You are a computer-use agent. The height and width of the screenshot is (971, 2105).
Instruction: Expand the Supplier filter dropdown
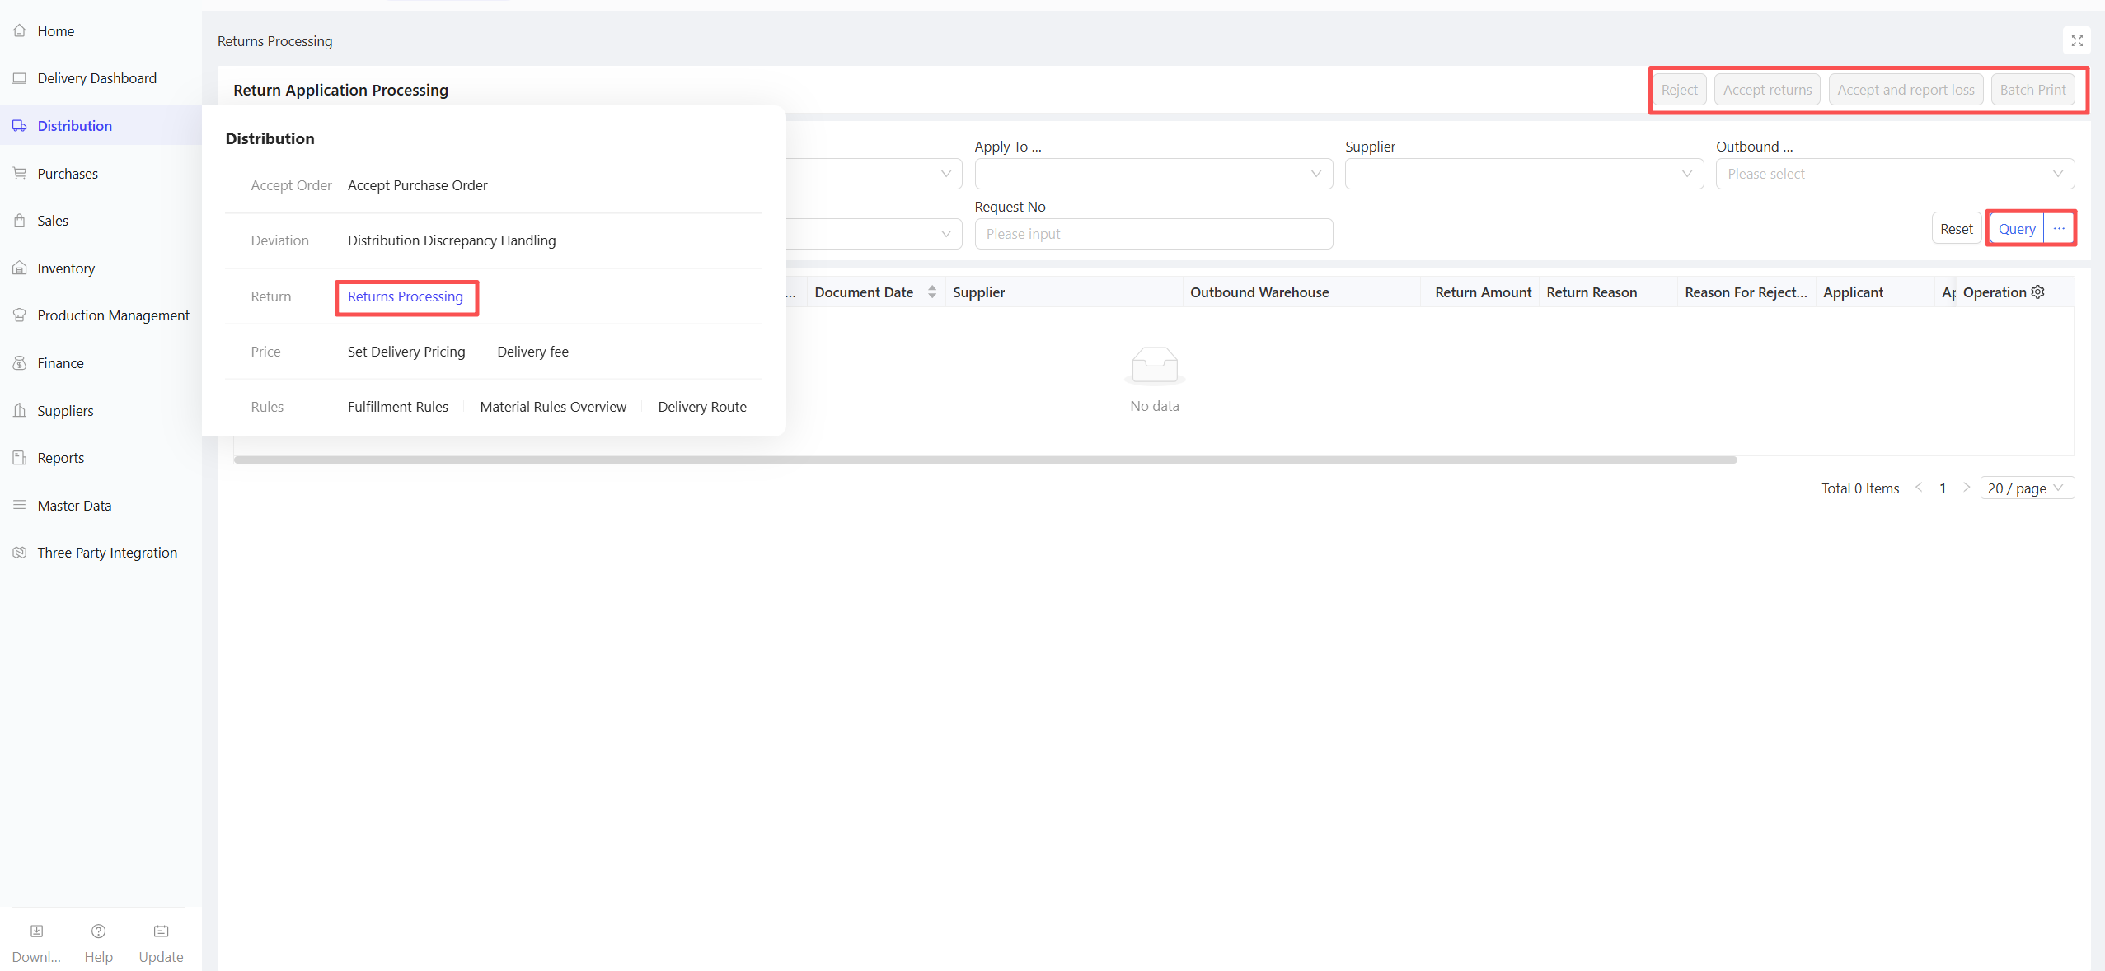[x=1523, y=174]
